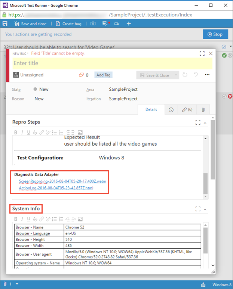Insert image in Repro Steps editor

80,132
